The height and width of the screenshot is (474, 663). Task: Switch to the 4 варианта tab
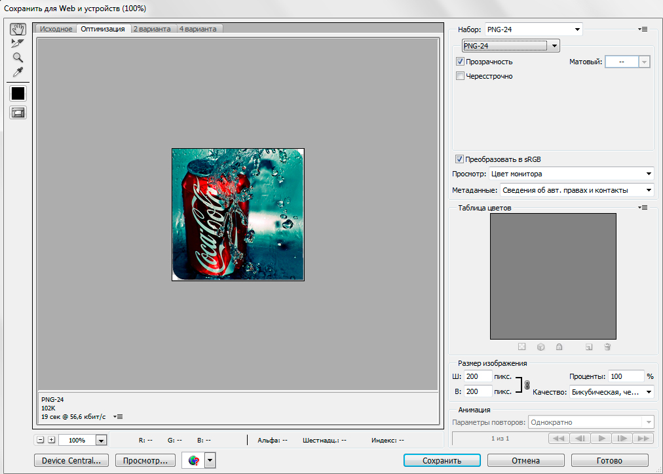click(x=198, y=29)
